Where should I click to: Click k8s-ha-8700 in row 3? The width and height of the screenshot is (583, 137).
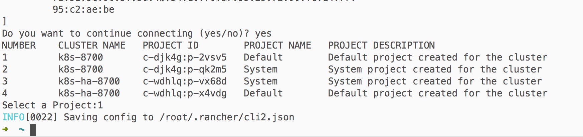point(89,81)
